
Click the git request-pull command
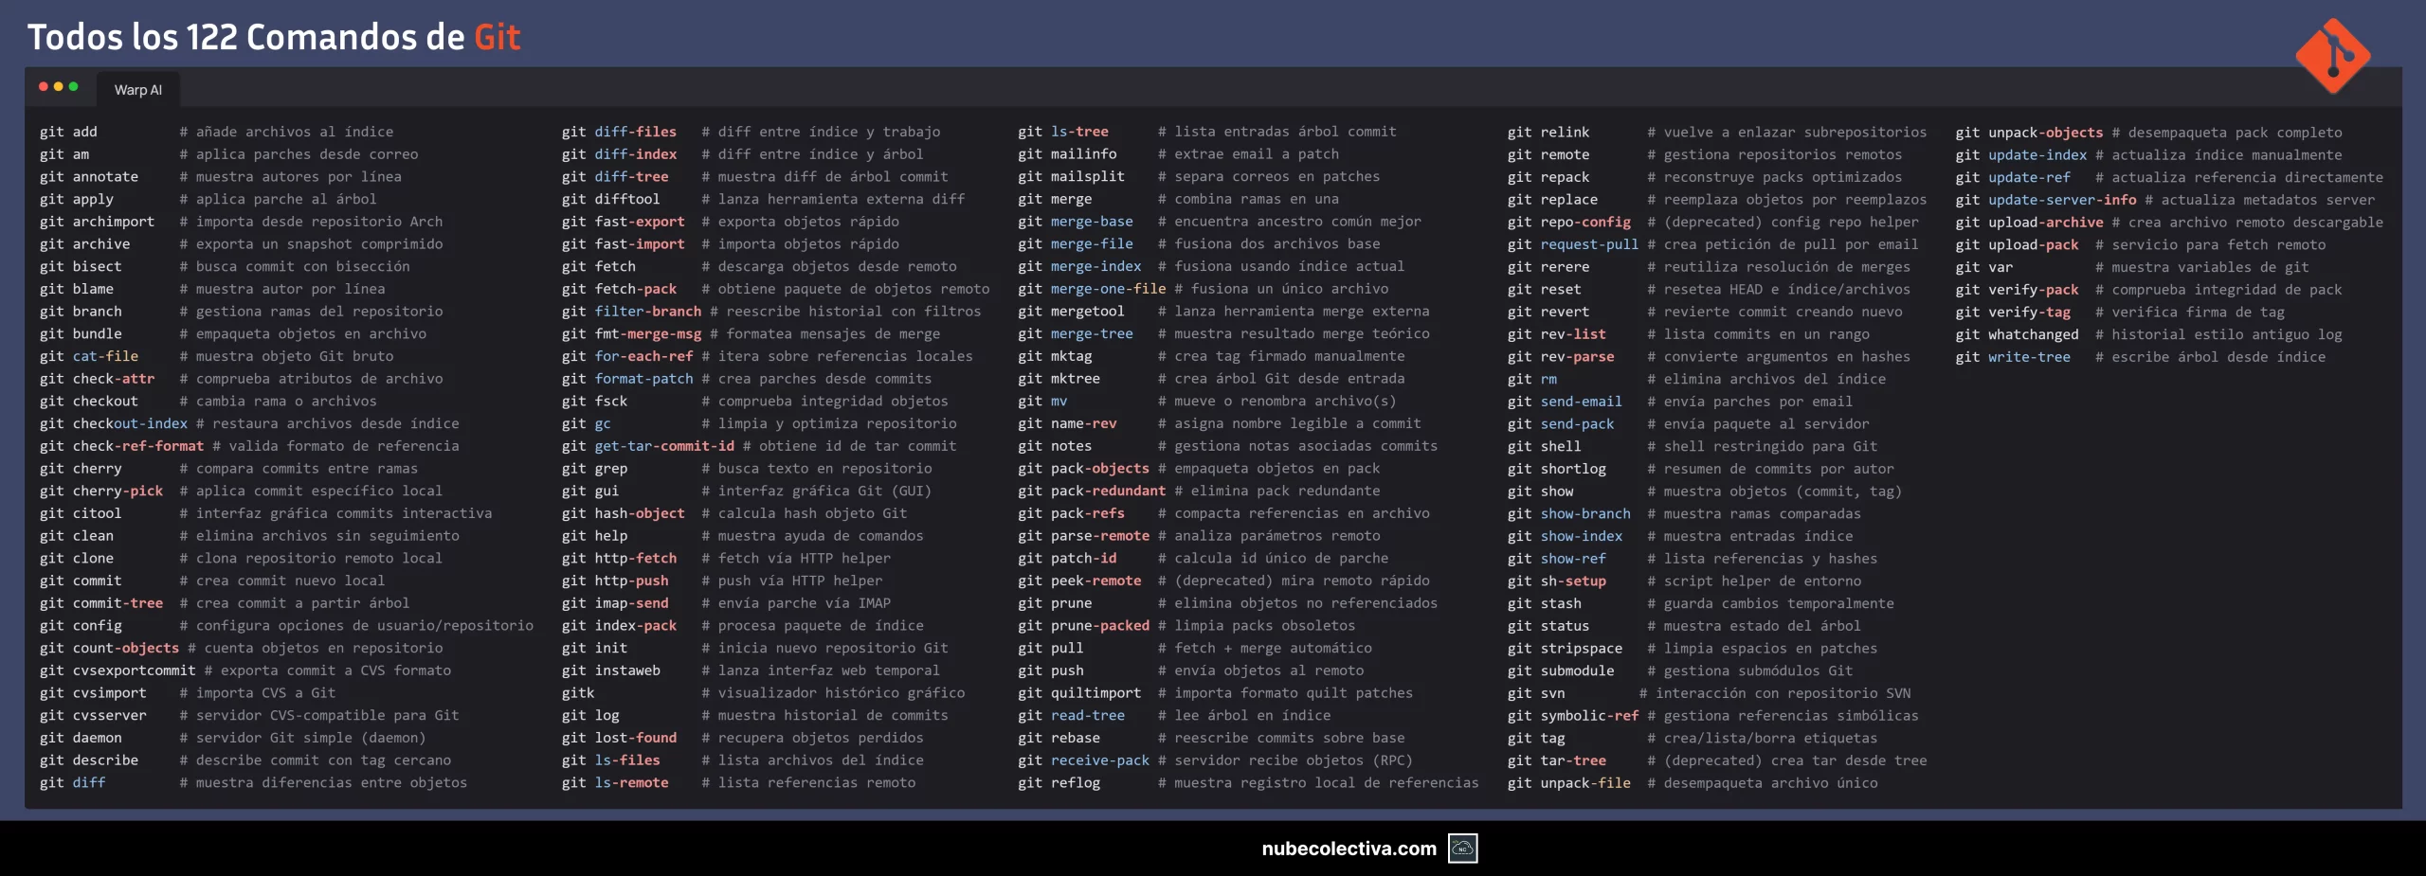point(1572,244)
